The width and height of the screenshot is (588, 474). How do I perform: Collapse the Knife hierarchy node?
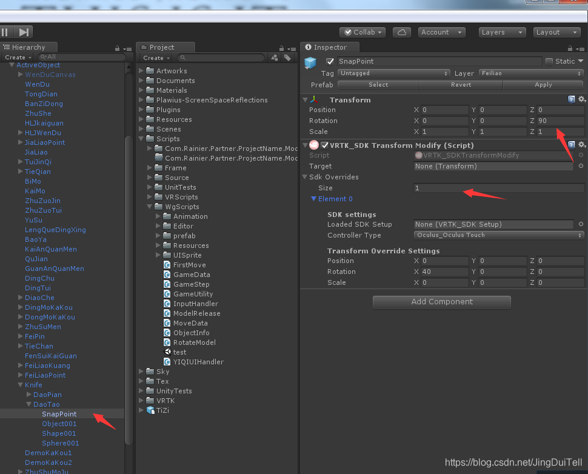(20, 384)
